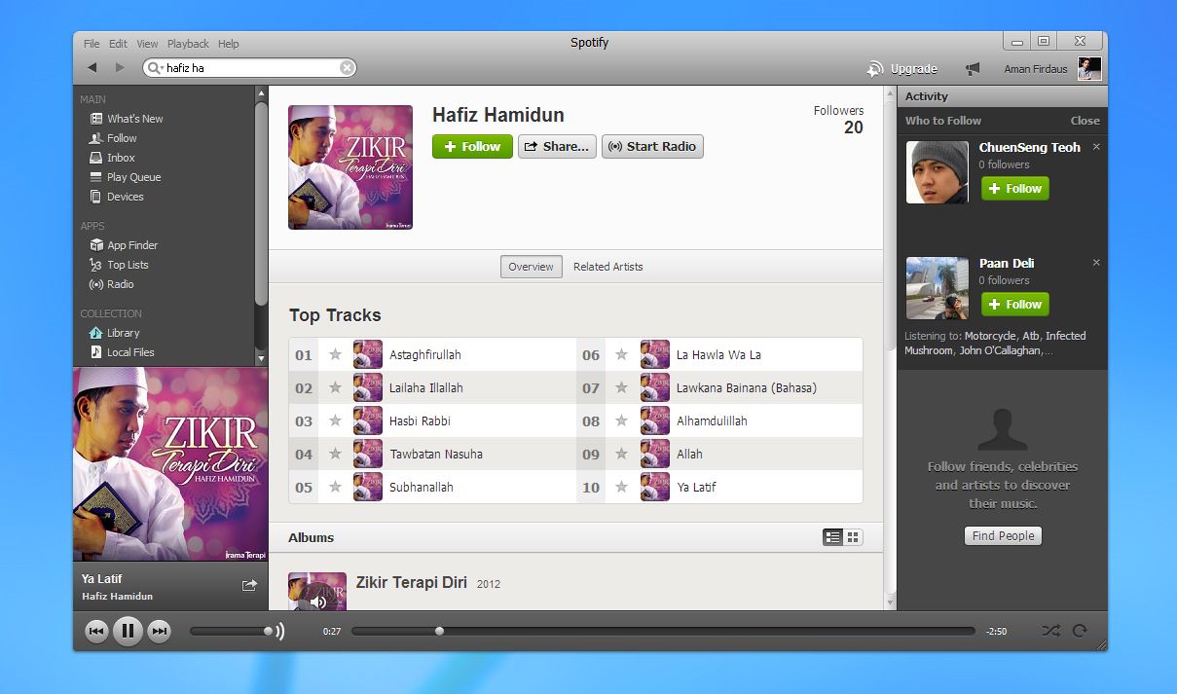Skip to the previous track
Screen dimensions: 1177x694
pos(96,632)
